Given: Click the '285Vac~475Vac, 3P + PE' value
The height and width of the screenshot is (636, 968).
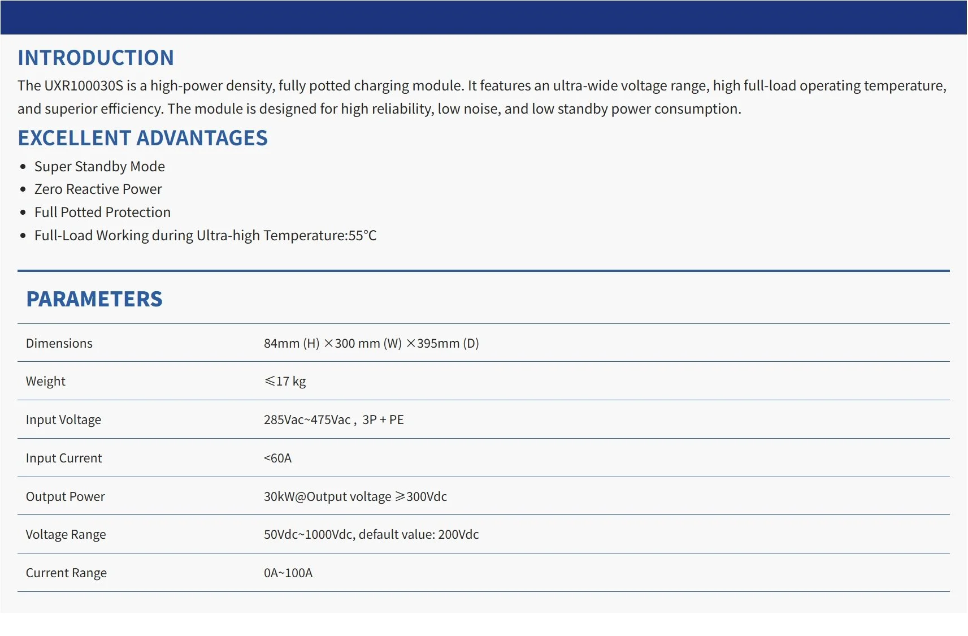Looking at the screenshot, I should coord(333,419).
